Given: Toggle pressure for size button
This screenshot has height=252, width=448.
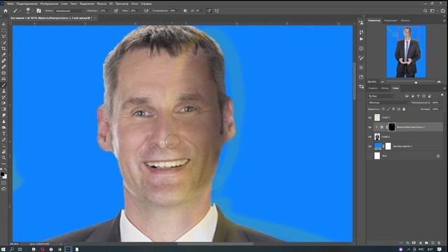Looking at the screenshot, I should click(x=209, y=10).
